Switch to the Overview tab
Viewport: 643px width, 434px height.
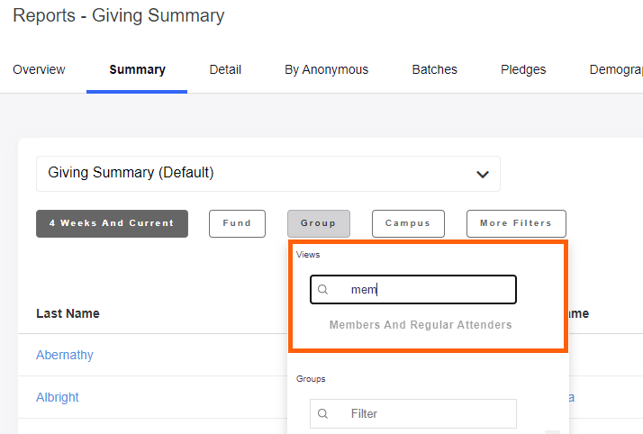click(39, 69)
